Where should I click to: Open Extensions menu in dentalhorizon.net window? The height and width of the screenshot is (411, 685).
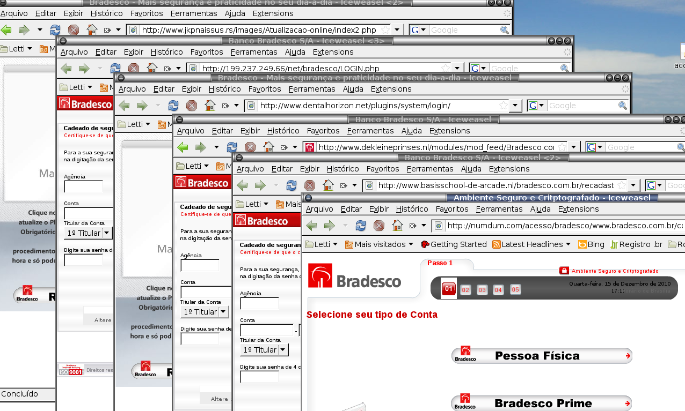click(x=391, y=89)
